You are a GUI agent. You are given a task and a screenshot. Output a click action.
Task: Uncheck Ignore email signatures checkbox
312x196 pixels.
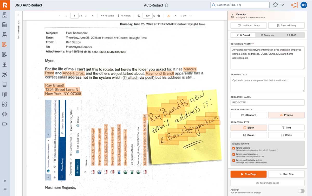coord(233,154)
